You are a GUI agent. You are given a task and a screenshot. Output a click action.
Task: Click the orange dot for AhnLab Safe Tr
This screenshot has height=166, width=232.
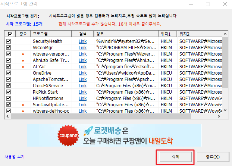(x=23, y=60)
